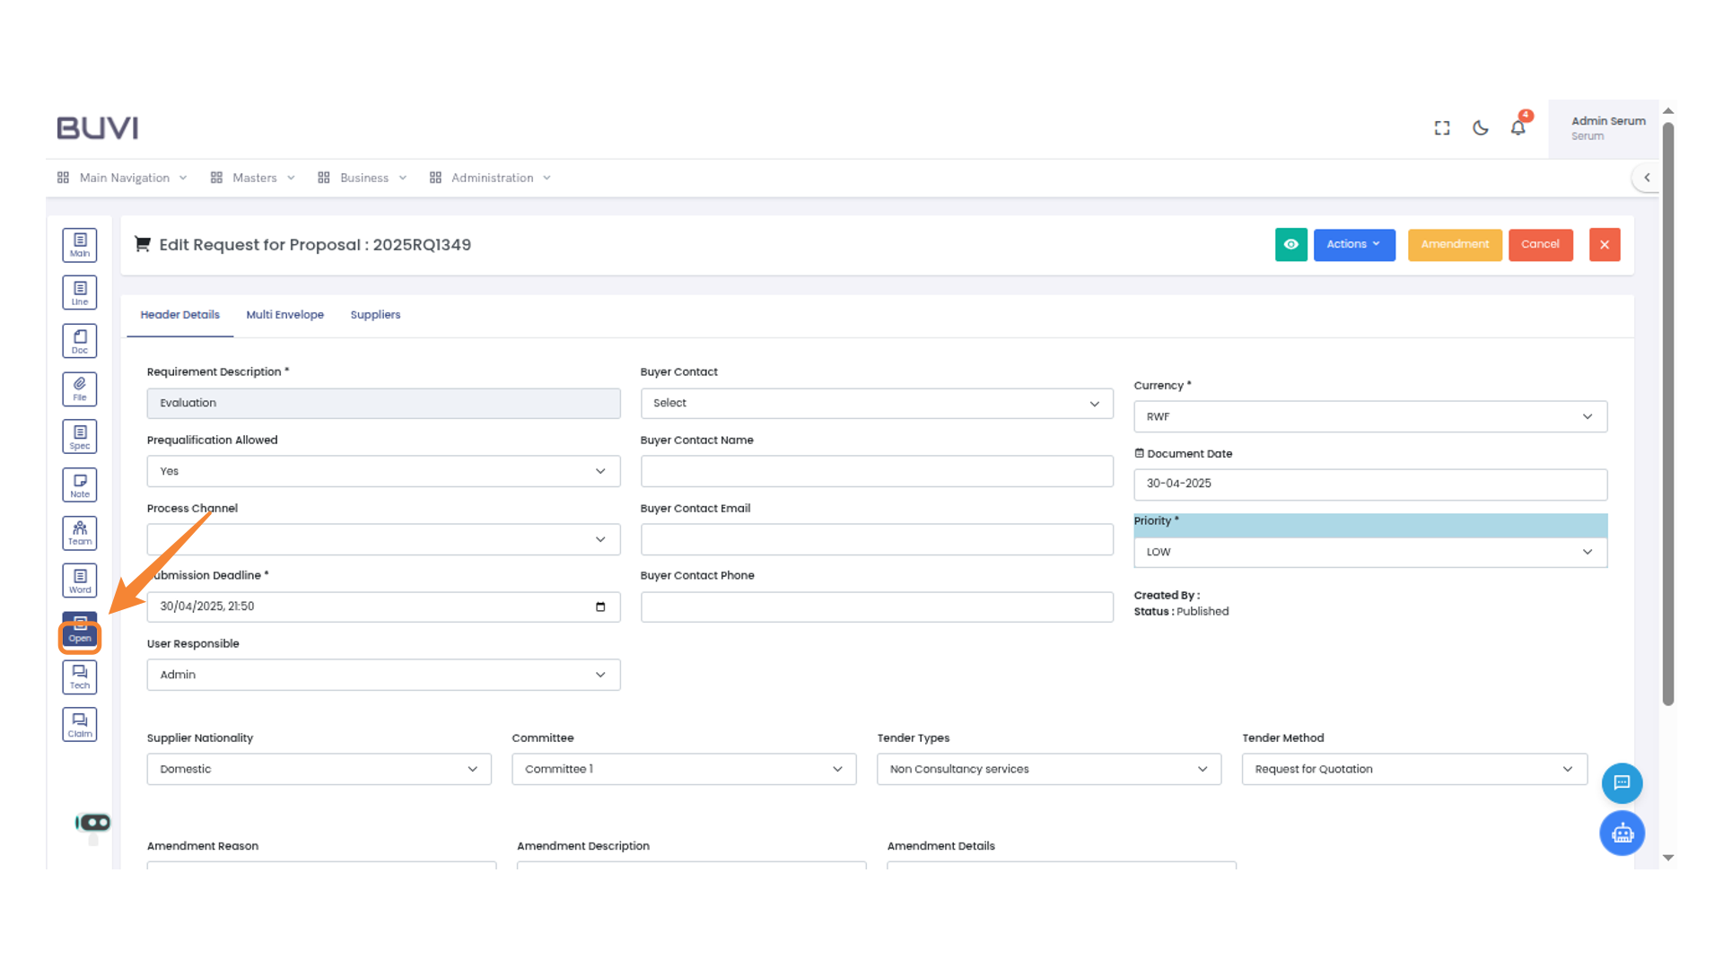Viewport: 1723px width, 969px height.
Task: Open the Currency RWF dropdown
Action: click(x=1369, y=417)
